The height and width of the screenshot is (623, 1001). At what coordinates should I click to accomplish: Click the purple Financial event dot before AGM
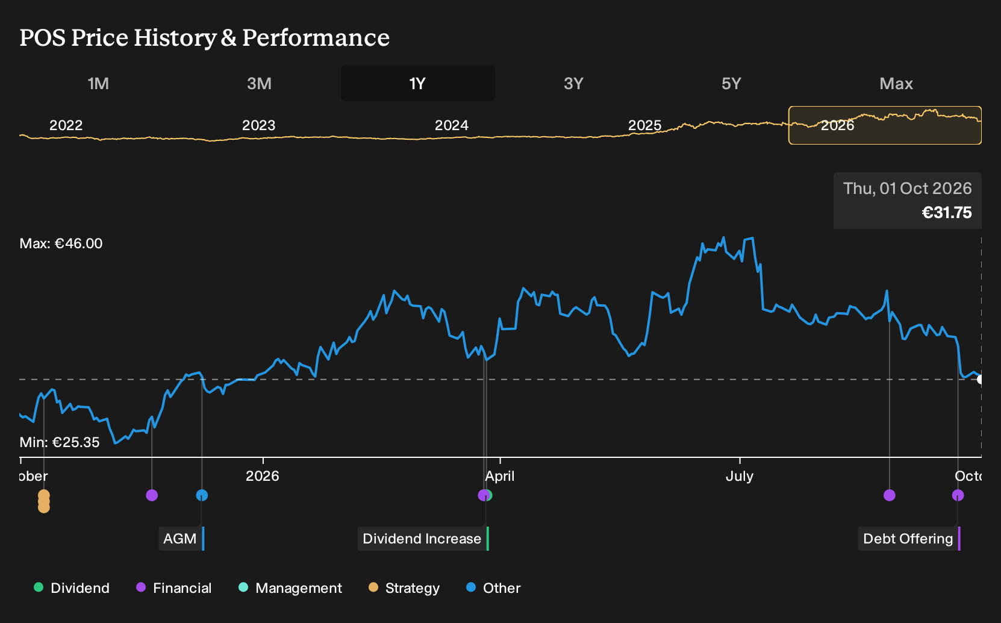click(152, 495)
